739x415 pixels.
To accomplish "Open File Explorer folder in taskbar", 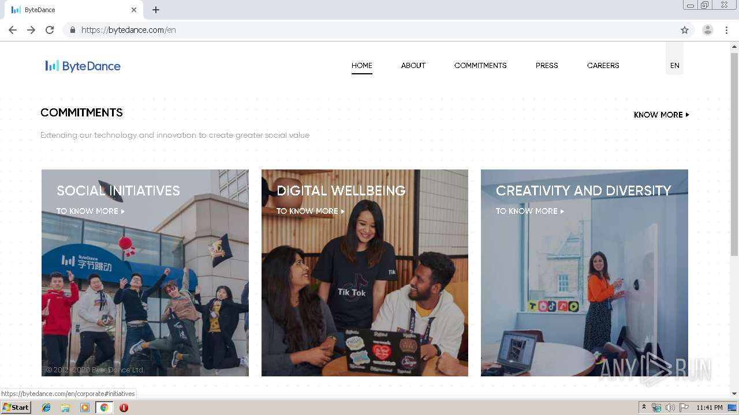I will [65, 408].
